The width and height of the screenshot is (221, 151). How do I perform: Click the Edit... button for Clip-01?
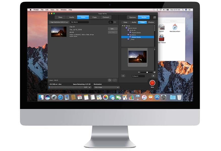coord(112,29)
